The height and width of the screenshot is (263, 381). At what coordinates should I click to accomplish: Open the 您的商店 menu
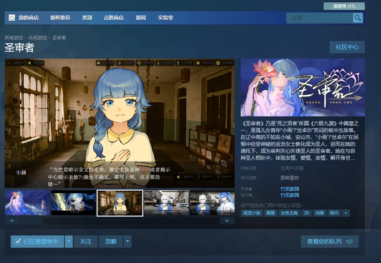[x=29, y=18]
